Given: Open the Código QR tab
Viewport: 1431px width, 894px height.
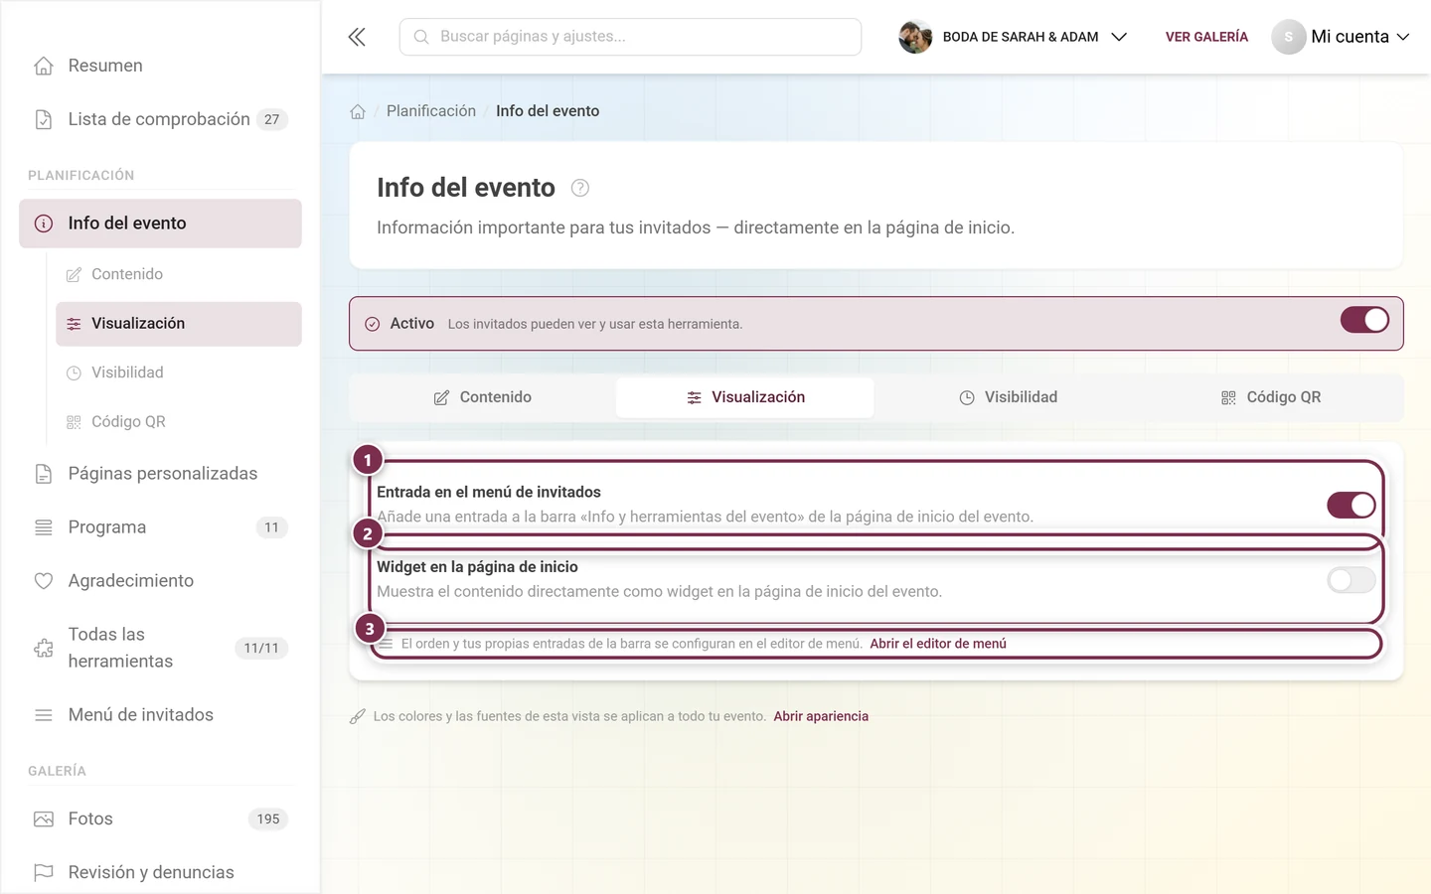Looking at the screenshot, I should 1270,397.
